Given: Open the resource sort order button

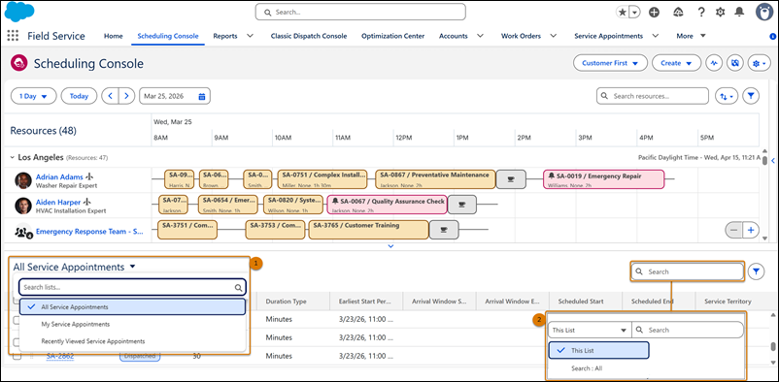Looking at the screenshot, I should 727,96.
